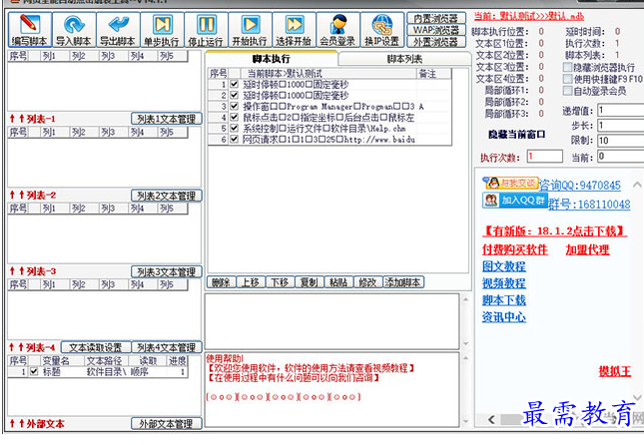This screenshot has height=445, width=644.
Task: Open the 视频教程 link
Action: click(504, 283)
